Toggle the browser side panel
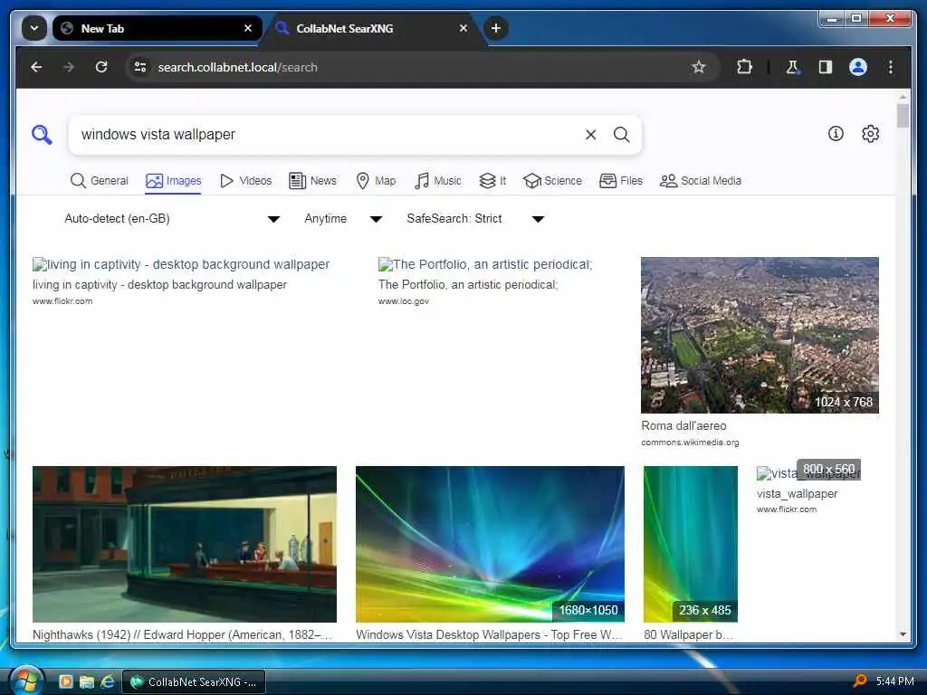The width and height of the screenshot is (927, 695). (x=826, y=67)
